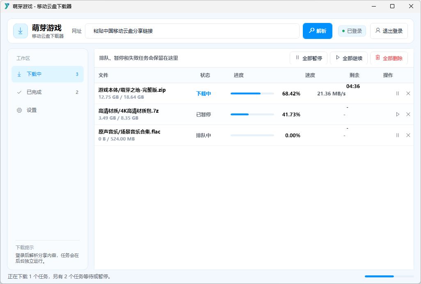Click the 68.42% progress bar
This screenshot has width=421, height=284.
(252, 93)
